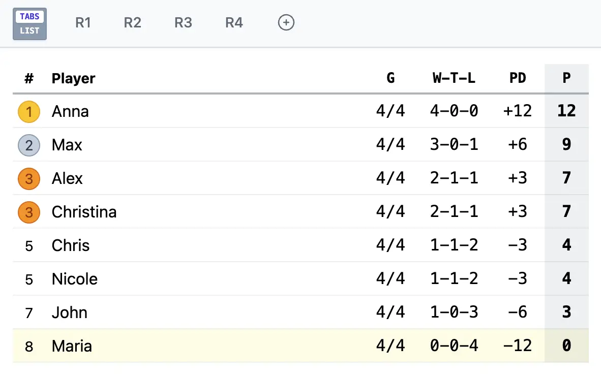The image size is (601, 376).
Task: Click the PD column header
Action: 518,78
